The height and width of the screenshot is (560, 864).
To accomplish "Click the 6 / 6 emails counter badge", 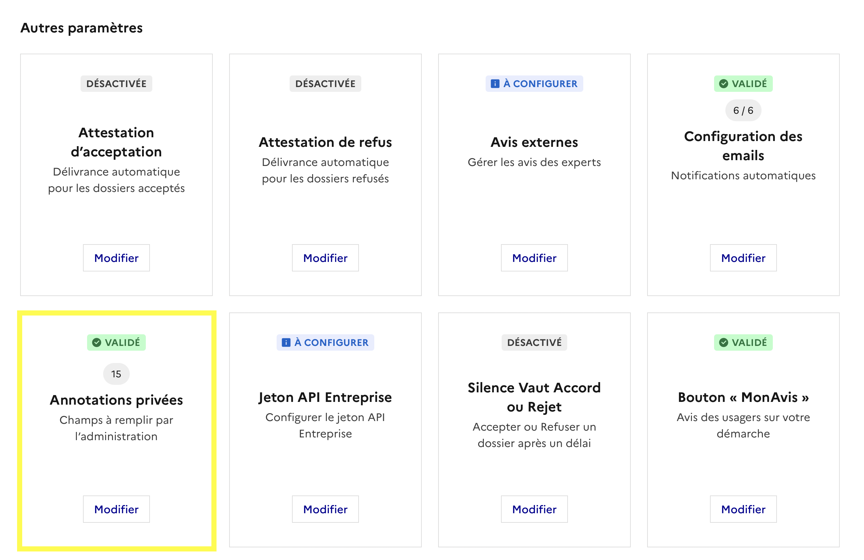I will (743, 110).
